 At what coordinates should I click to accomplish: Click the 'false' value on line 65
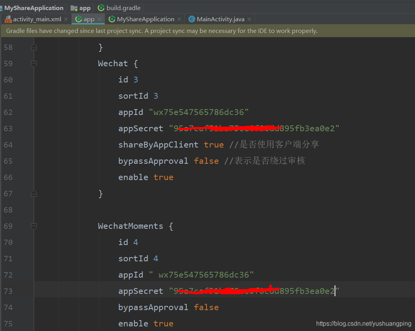[x=206, y=161]
